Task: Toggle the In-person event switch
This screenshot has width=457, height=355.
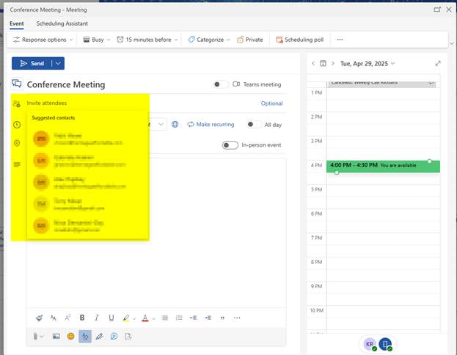Action: tap(230, 144)
